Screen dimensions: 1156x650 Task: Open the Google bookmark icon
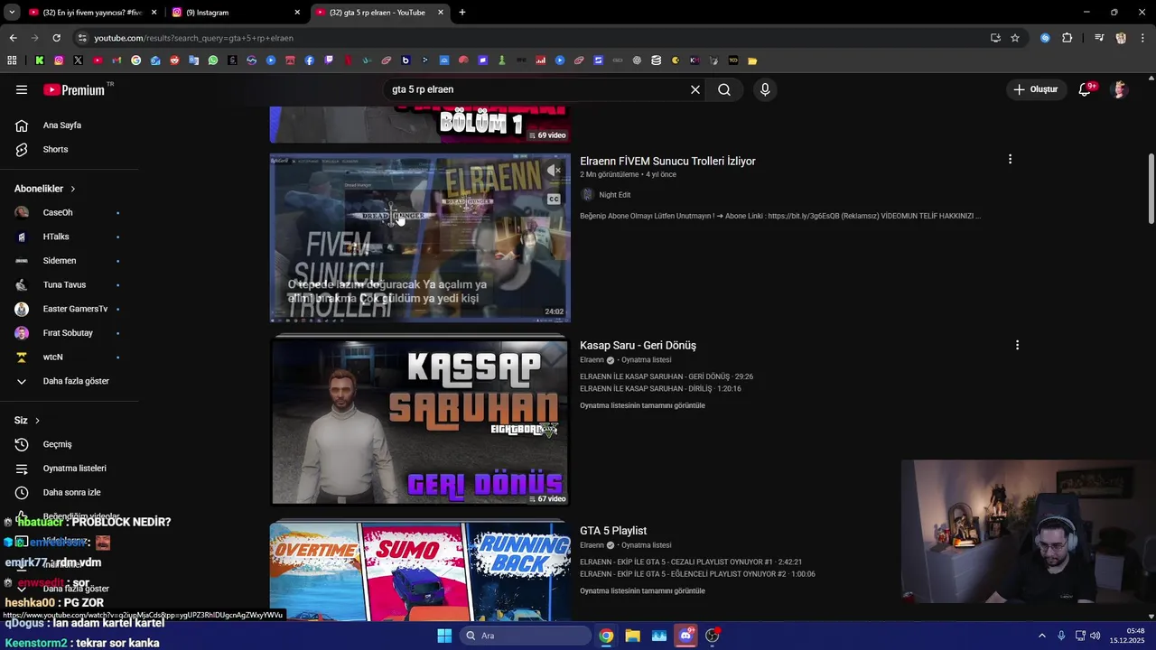tap(136, 60)
